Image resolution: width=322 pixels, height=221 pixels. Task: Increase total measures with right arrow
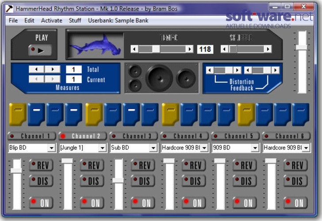(53, 69)
